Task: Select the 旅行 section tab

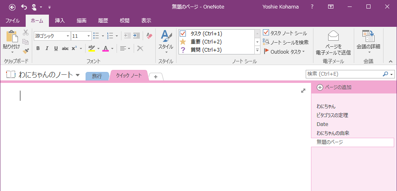Action: (x=97, y=76)
